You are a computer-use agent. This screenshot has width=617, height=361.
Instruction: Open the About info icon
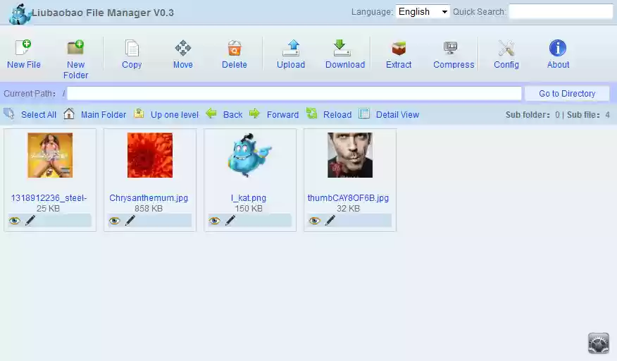tap(558, 48)
